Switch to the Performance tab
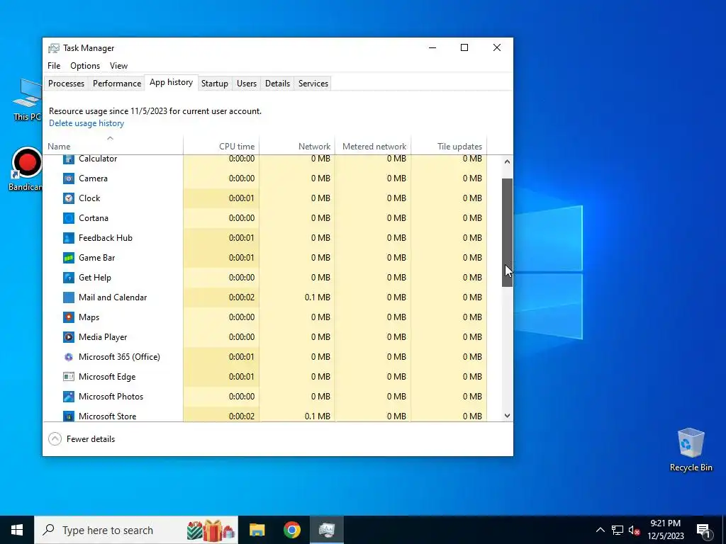 pos(117,84)
